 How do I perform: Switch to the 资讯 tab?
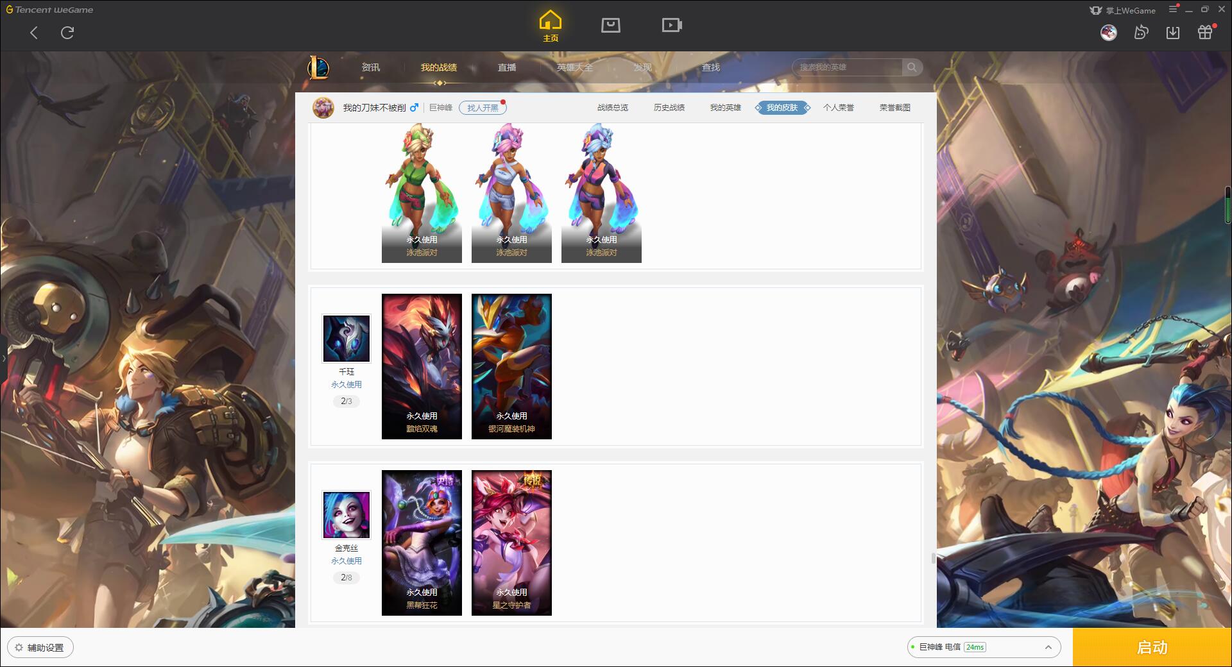(x=370, y=67)
